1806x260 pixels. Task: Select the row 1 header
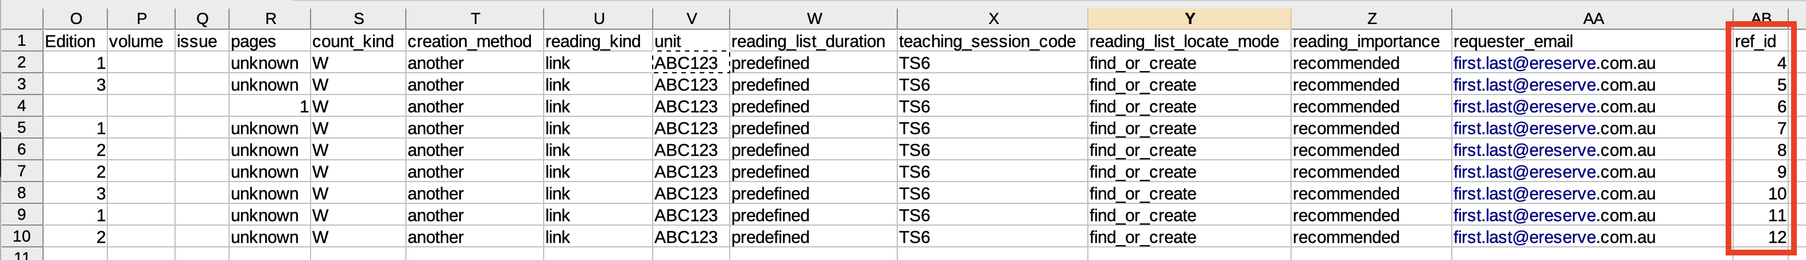point(22,41)
